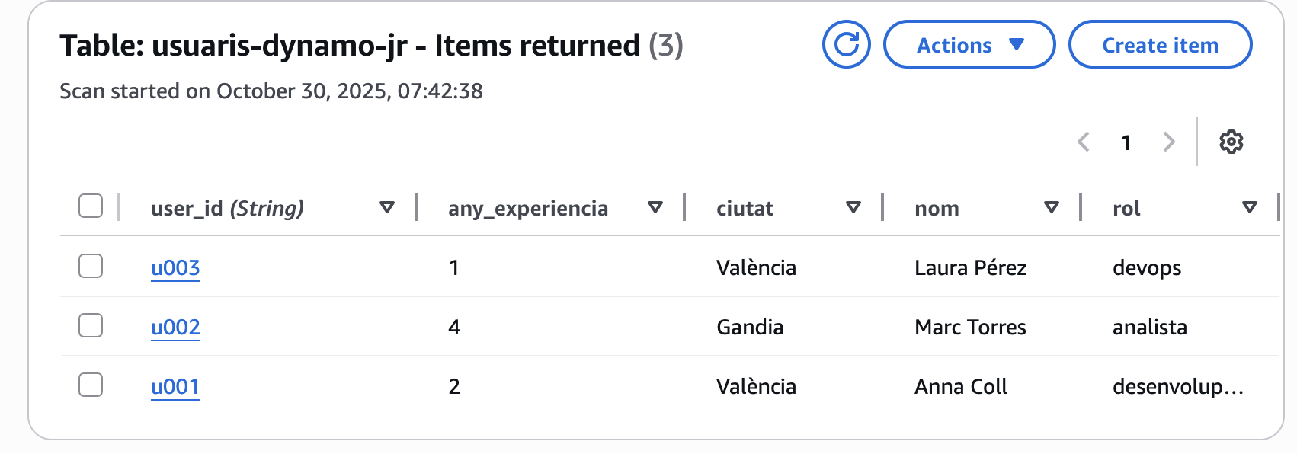This screenshot has height=454, width=1297.
Task: Check the u002 row checkbox
Action: pyautogui.click(x=91, y=325)
